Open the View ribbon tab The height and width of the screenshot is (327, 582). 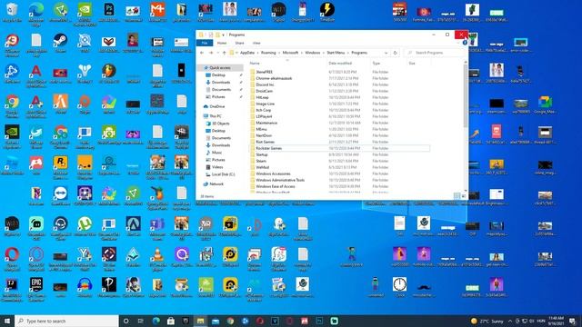256,43
